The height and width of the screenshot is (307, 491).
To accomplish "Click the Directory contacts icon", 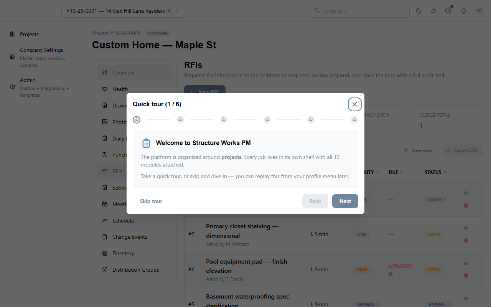I will 105,253.
